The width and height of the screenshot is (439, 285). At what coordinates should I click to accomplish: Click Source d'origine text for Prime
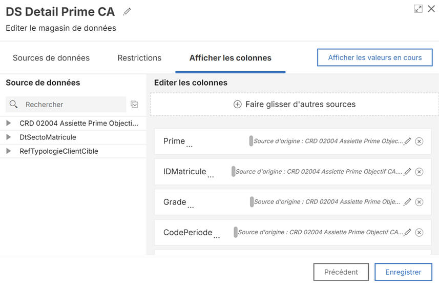pos(328,141)
